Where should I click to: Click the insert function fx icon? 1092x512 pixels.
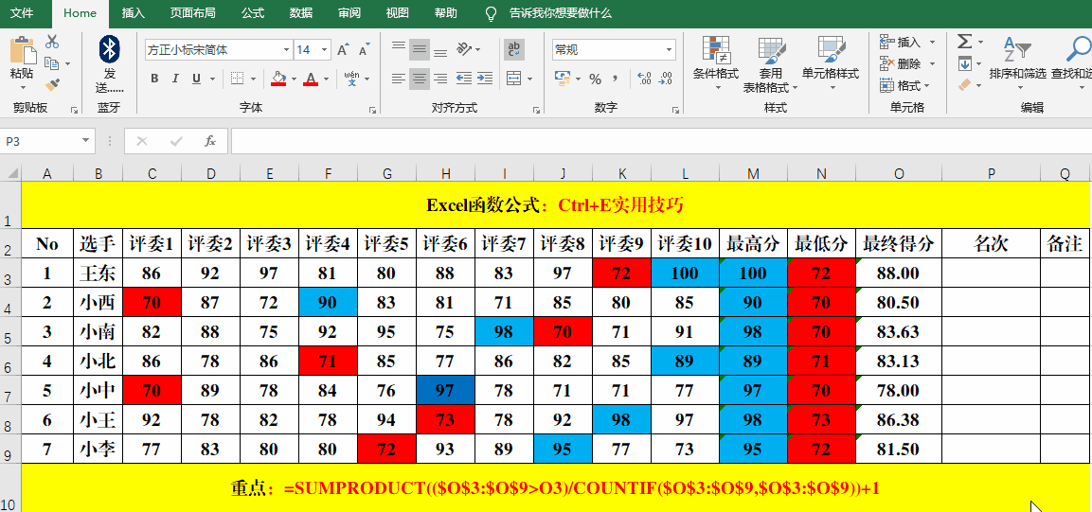click(210, 141)
